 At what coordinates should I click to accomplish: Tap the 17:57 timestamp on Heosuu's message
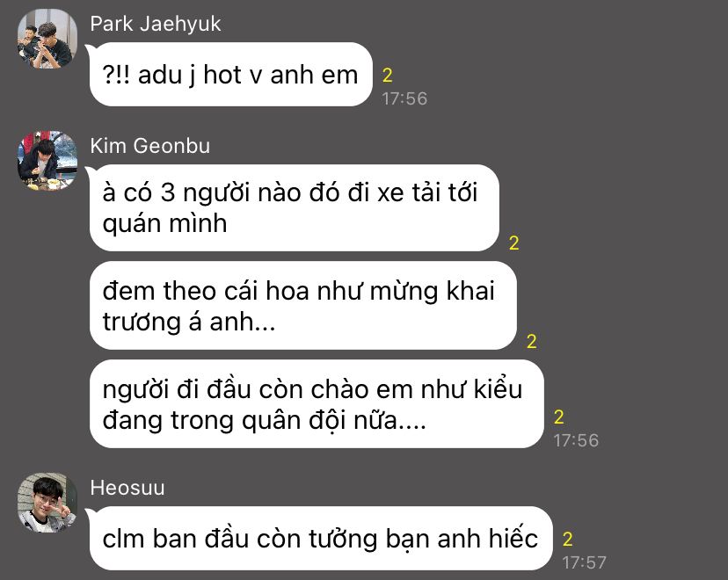(x=585, y=562)
